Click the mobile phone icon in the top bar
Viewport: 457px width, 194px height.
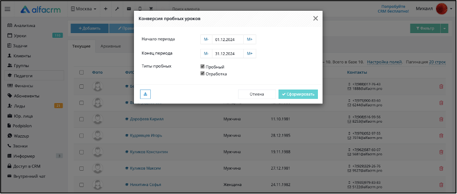point(140,9)
